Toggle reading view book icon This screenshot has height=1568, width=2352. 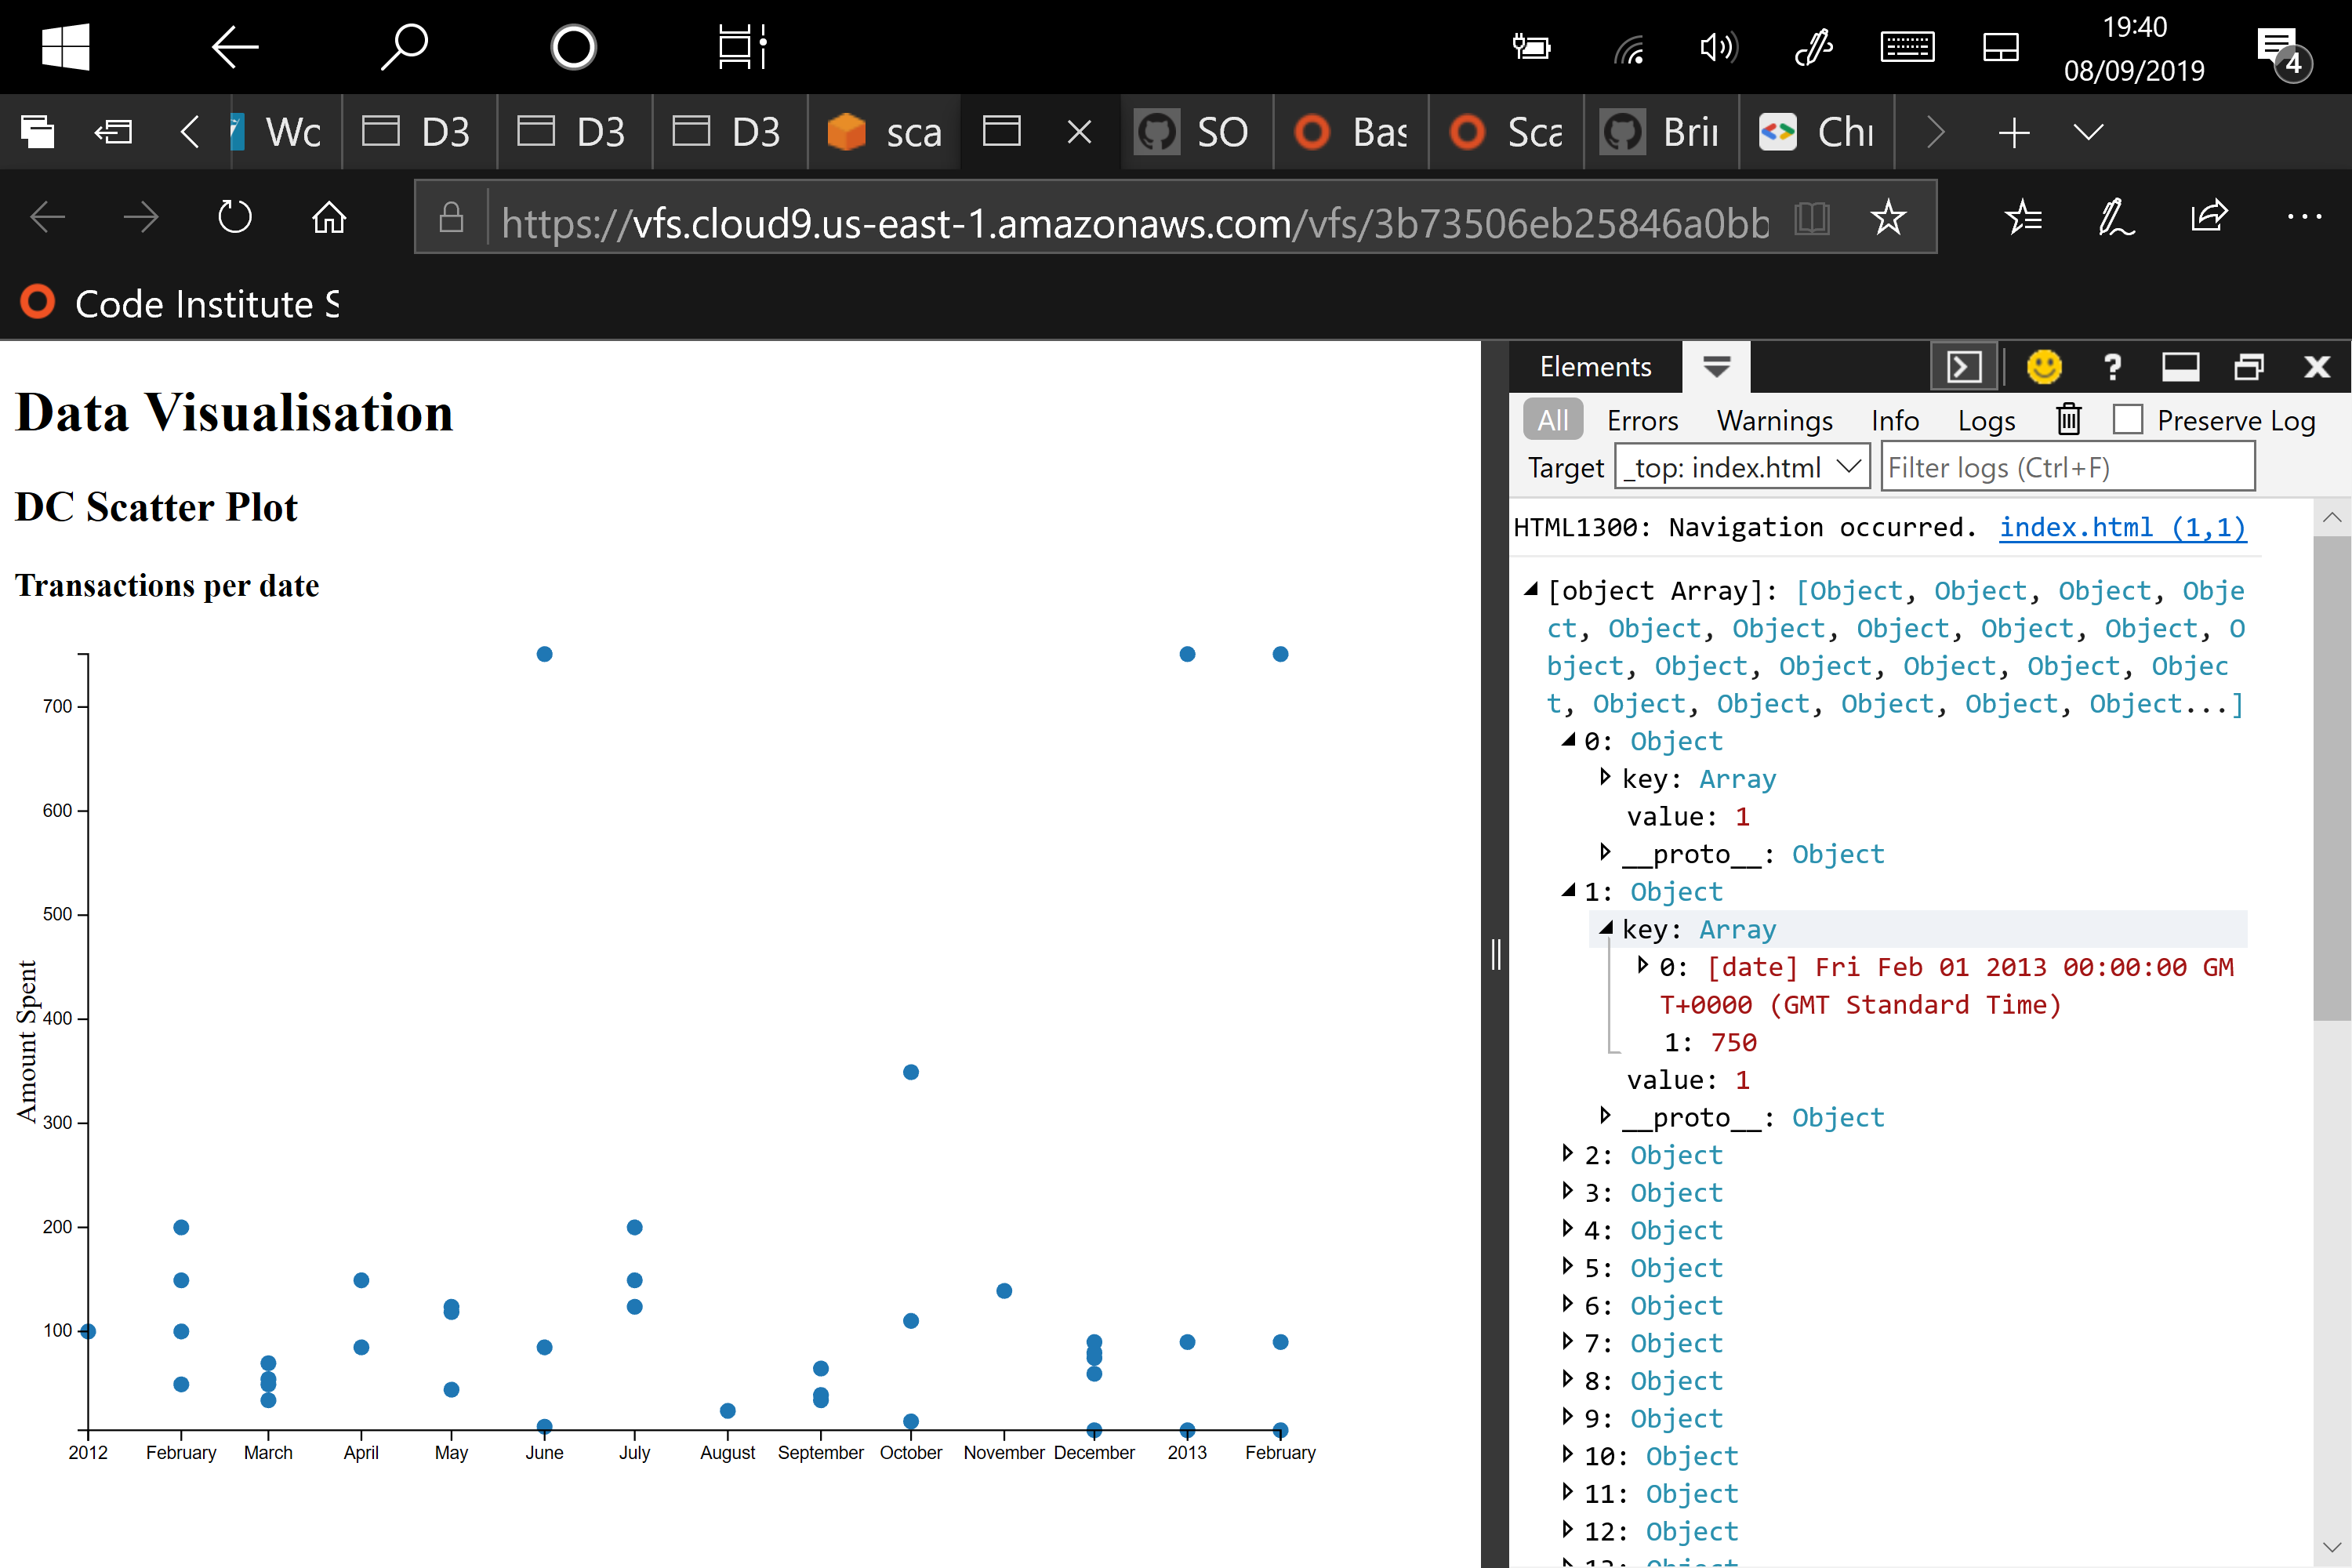tap(1811, 217)
